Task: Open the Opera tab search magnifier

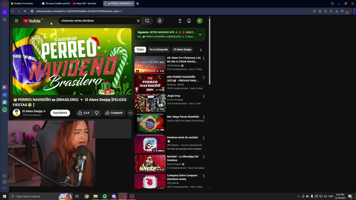Action: (332, 4)
